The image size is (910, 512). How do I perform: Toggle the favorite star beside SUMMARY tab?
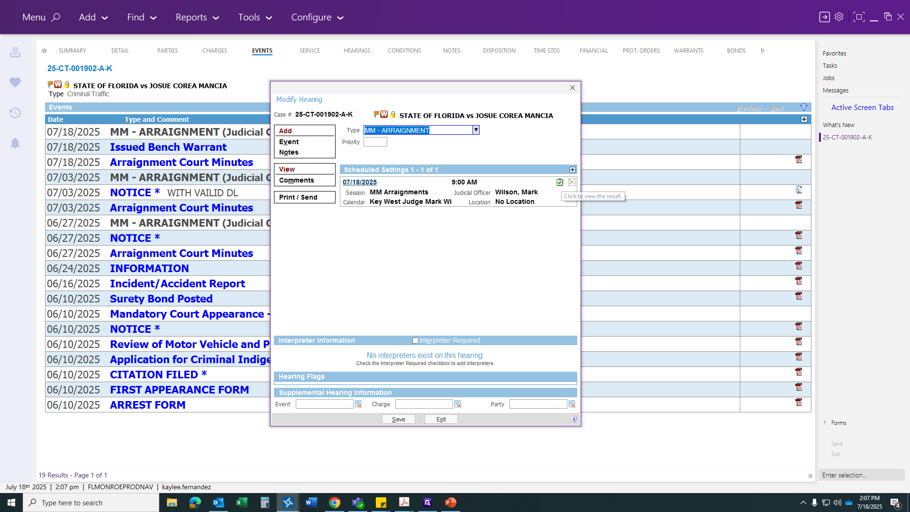44,51
